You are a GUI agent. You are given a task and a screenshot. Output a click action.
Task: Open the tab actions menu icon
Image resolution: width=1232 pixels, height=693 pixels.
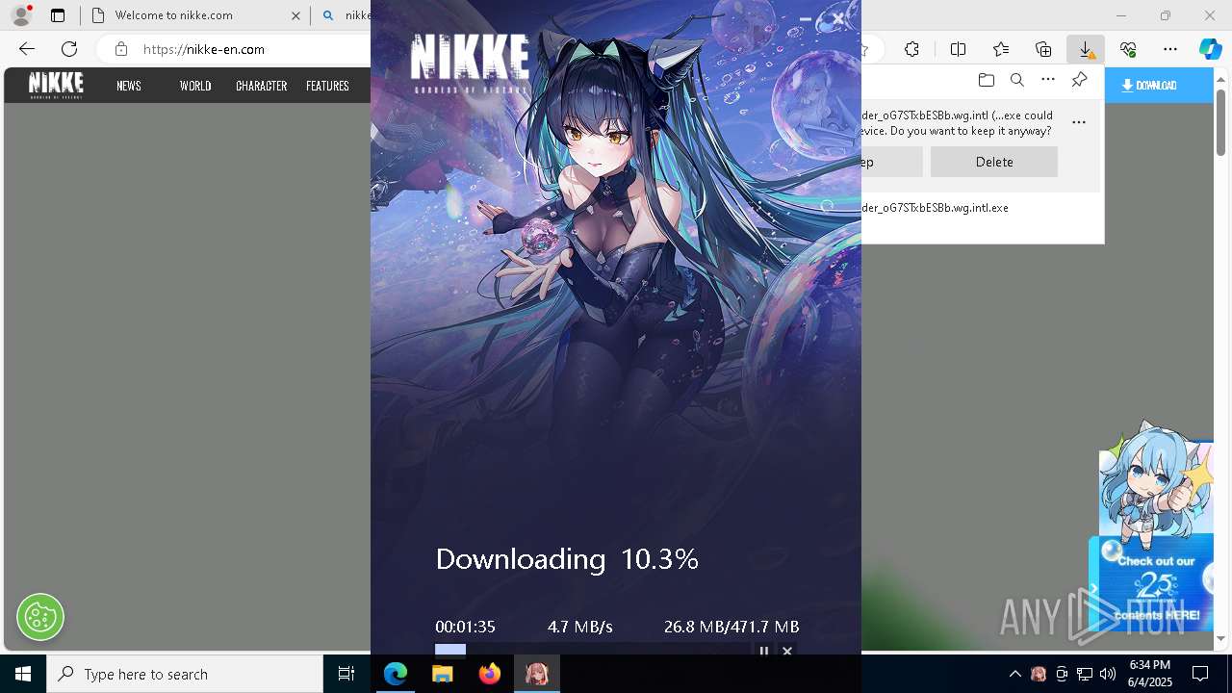58,15
